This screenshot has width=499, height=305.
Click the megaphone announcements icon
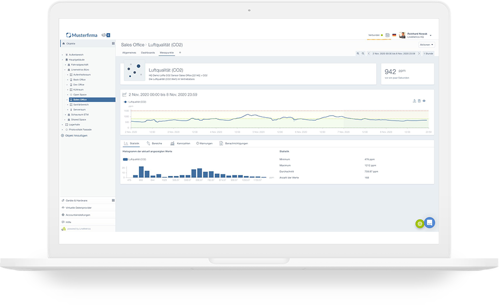point(103,35)
